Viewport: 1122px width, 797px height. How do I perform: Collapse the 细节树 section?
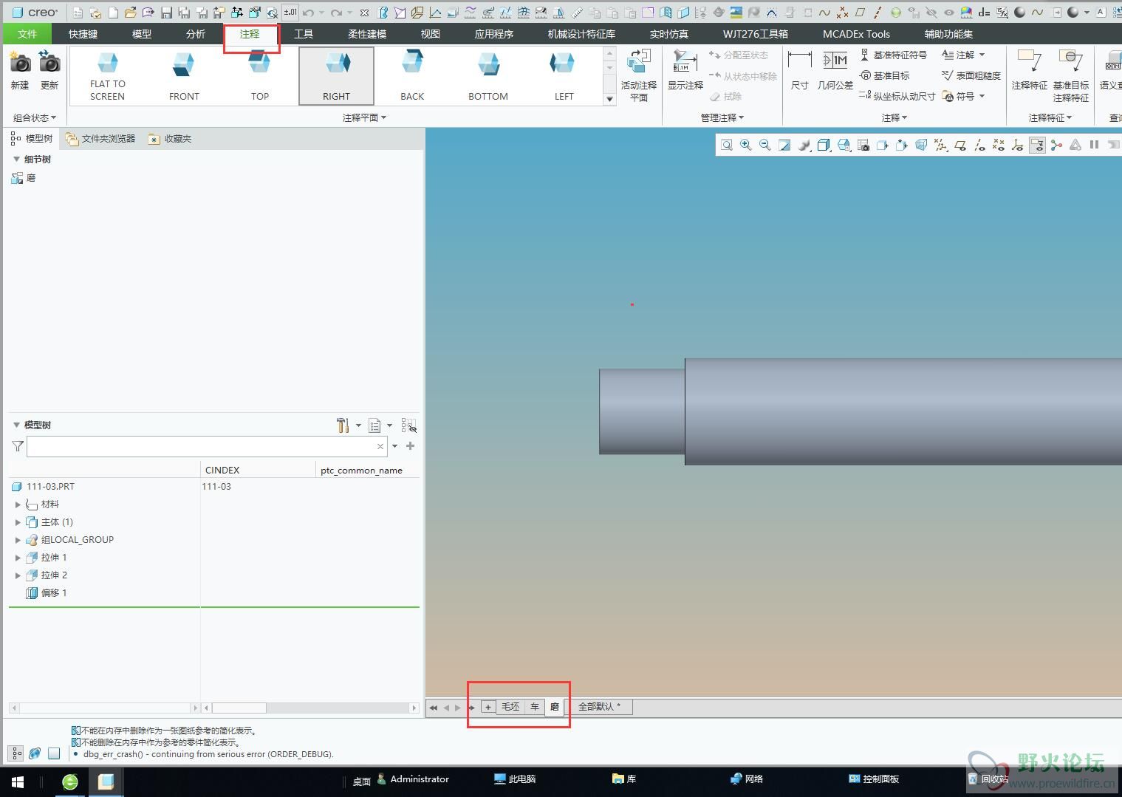(x=16, y=159)
